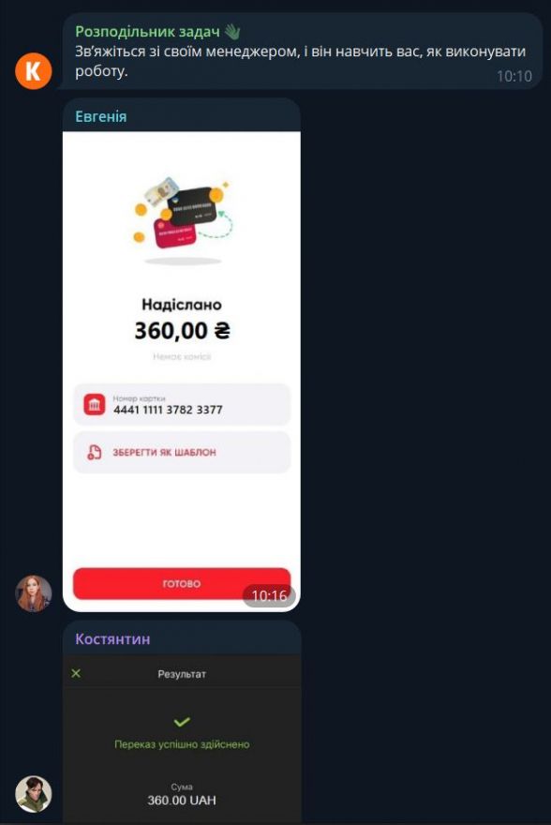The width and height of the screenshot is (551, 825).
Task: Close the Результат screen with green X
Action: 76,673
